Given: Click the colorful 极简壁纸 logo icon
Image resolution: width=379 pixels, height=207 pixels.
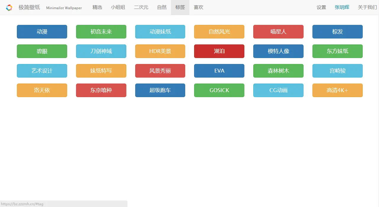Looking at the screenshot, I should coord(9,8).
